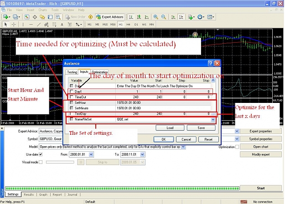Toggle Expert Advisors in the toolbar
The height and width of the screenshot is (204, 285).
tap(110, 17)
